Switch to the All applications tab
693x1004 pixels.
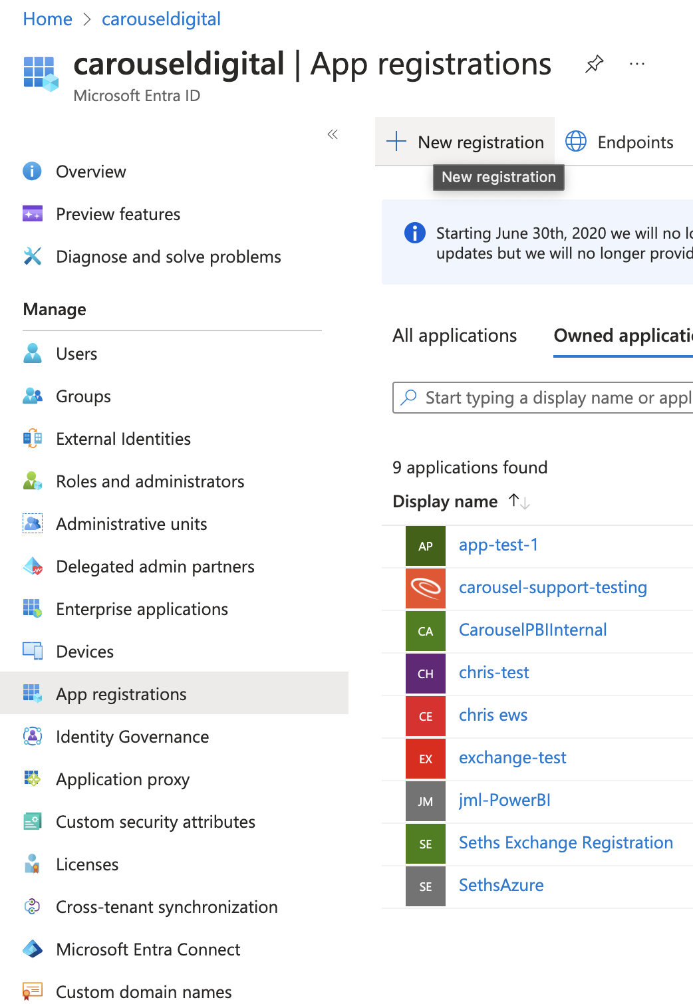455,336
